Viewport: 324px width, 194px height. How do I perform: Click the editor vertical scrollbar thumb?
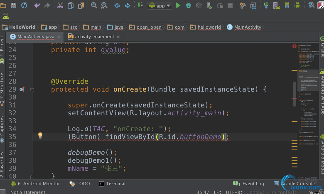pos(295,94)
